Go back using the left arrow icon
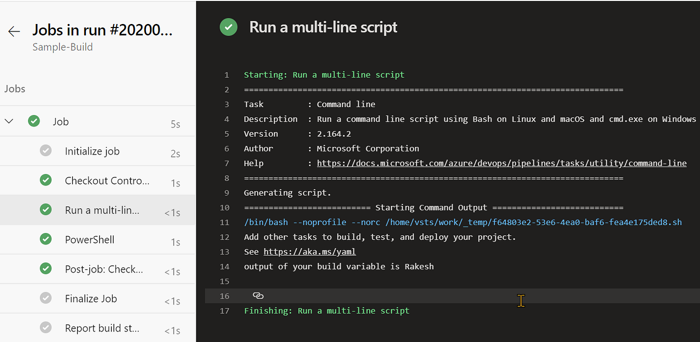 click(14, 31)
